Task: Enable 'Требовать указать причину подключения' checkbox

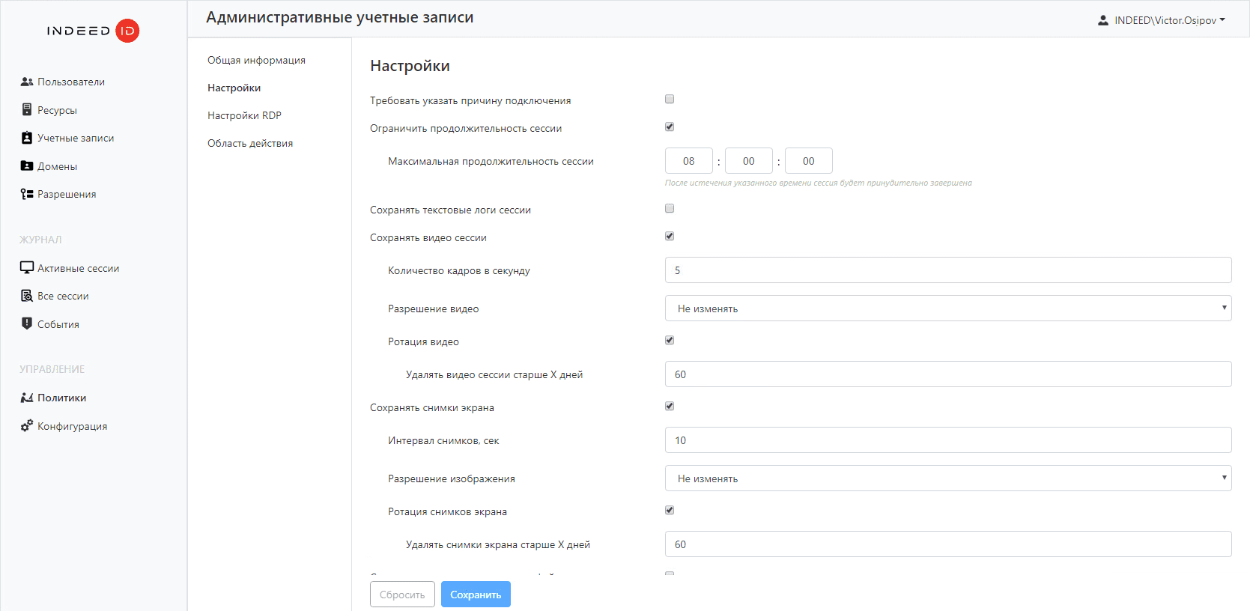Action: tap(670, 99)
